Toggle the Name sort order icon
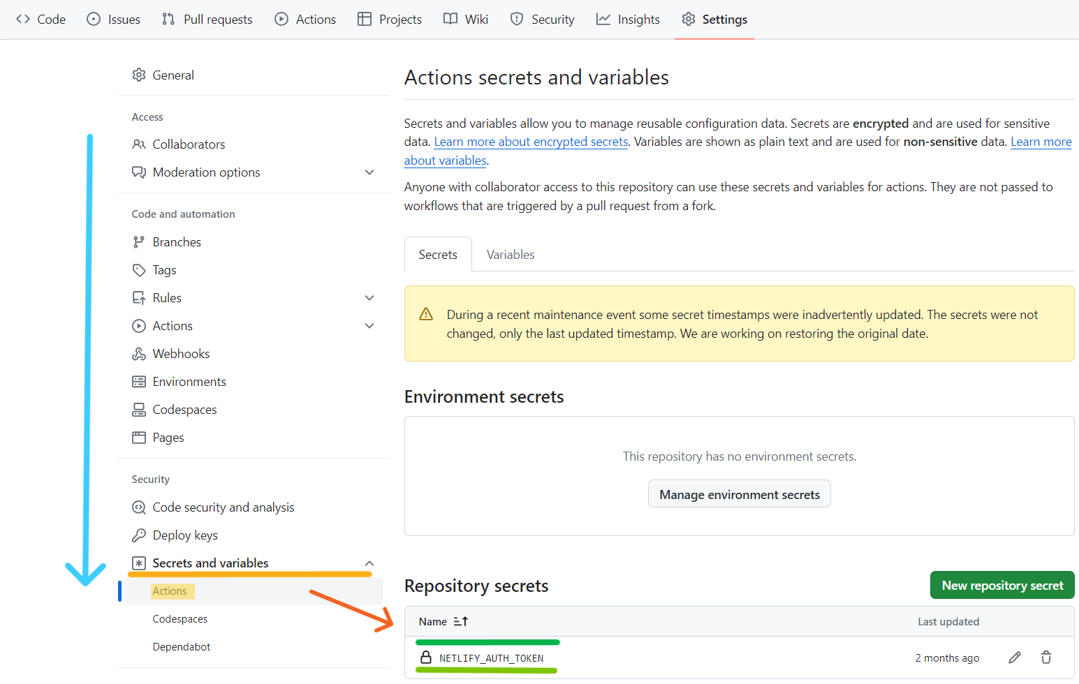The width and height of the screenshot is (1079, 684). pyautogui.click(x=461, y=621)
